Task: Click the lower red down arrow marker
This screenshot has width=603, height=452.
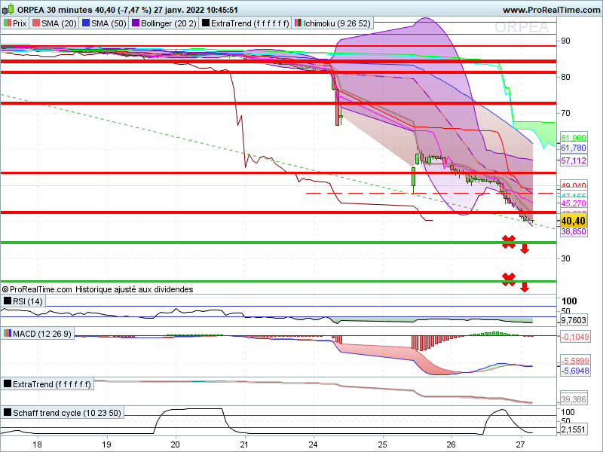Action: [525, 287]
